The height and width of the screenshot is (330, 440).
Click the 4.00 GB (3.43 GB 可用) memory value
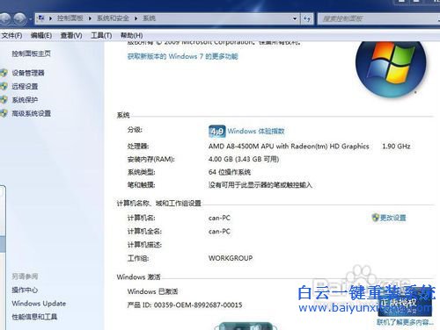[244, 159]
